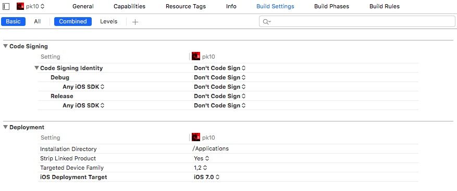Collapse Code Signing Identity disclosure triangle
Screen dimensions: 457x191
pyautogui.click(x=36, y=68)
